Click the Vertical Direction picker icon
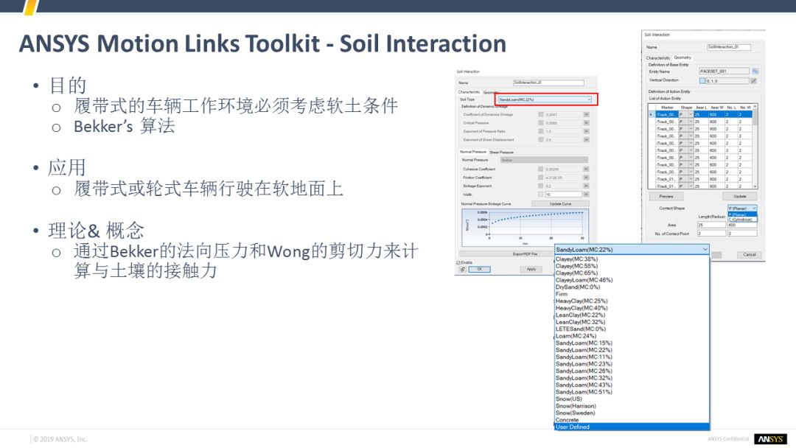The image size is (796, 448). pyautogui.click(x=754, y=80)
